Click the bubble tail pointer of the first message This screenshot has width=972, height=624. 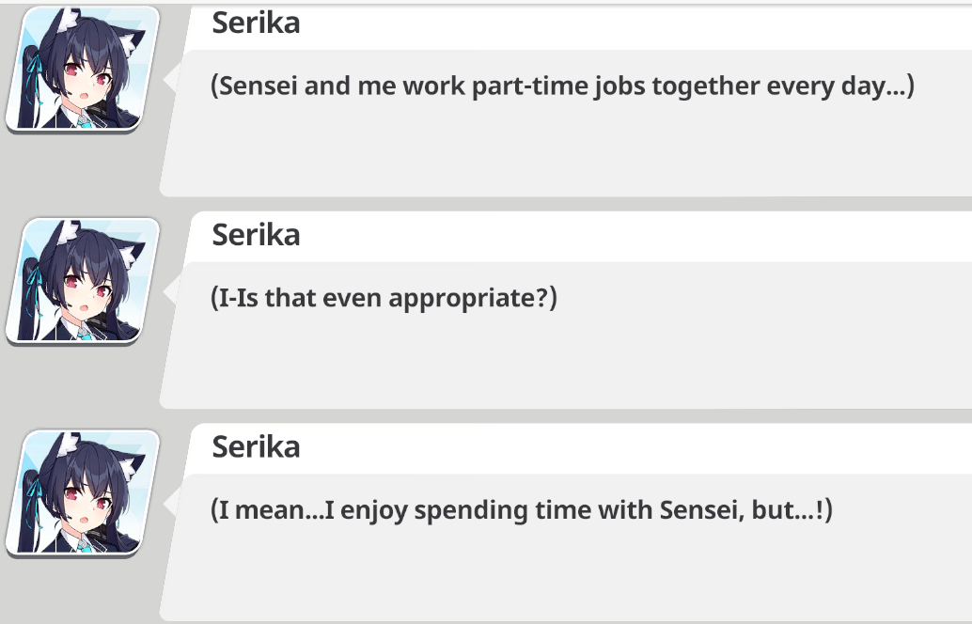(x=172, y=81)
